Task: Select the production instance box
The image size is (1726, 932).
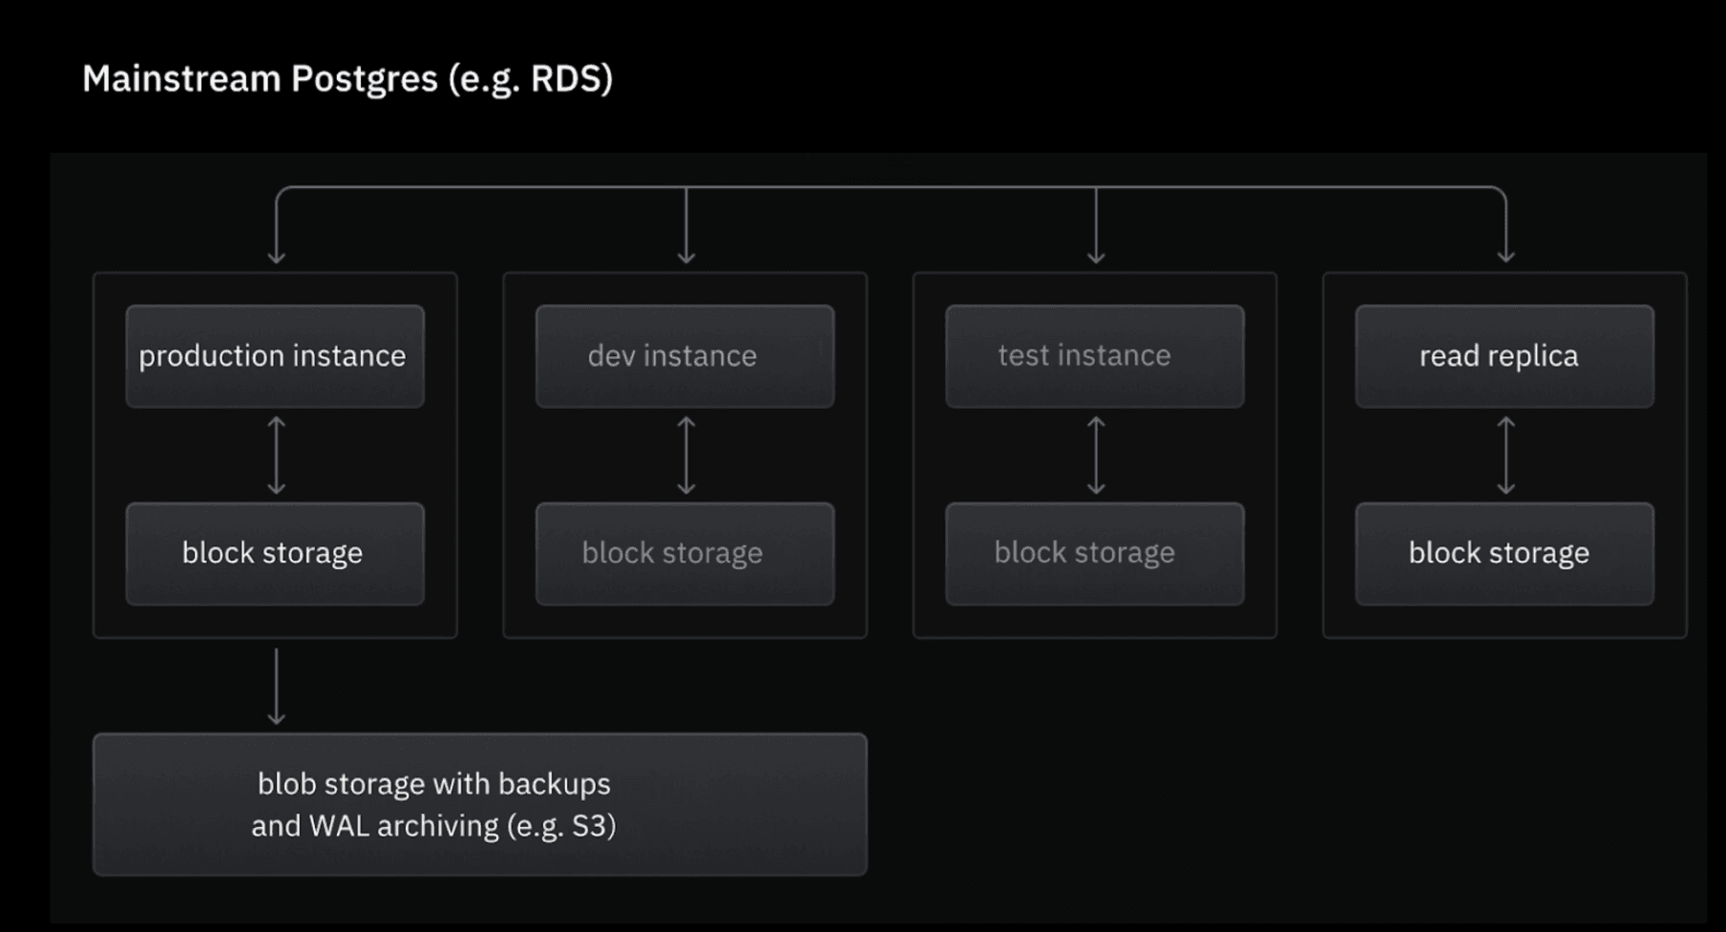Action: point(275,356)
